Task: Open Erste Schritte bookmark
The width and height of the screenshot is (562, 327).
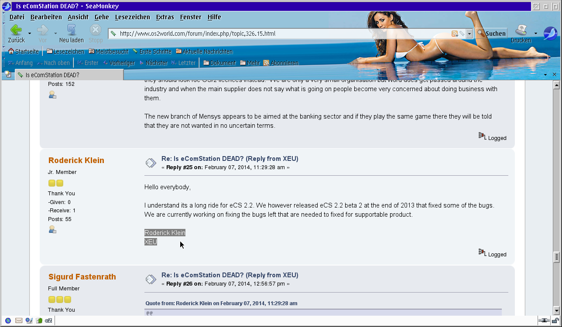Action: pyautogui.click(x=152, y=51)
